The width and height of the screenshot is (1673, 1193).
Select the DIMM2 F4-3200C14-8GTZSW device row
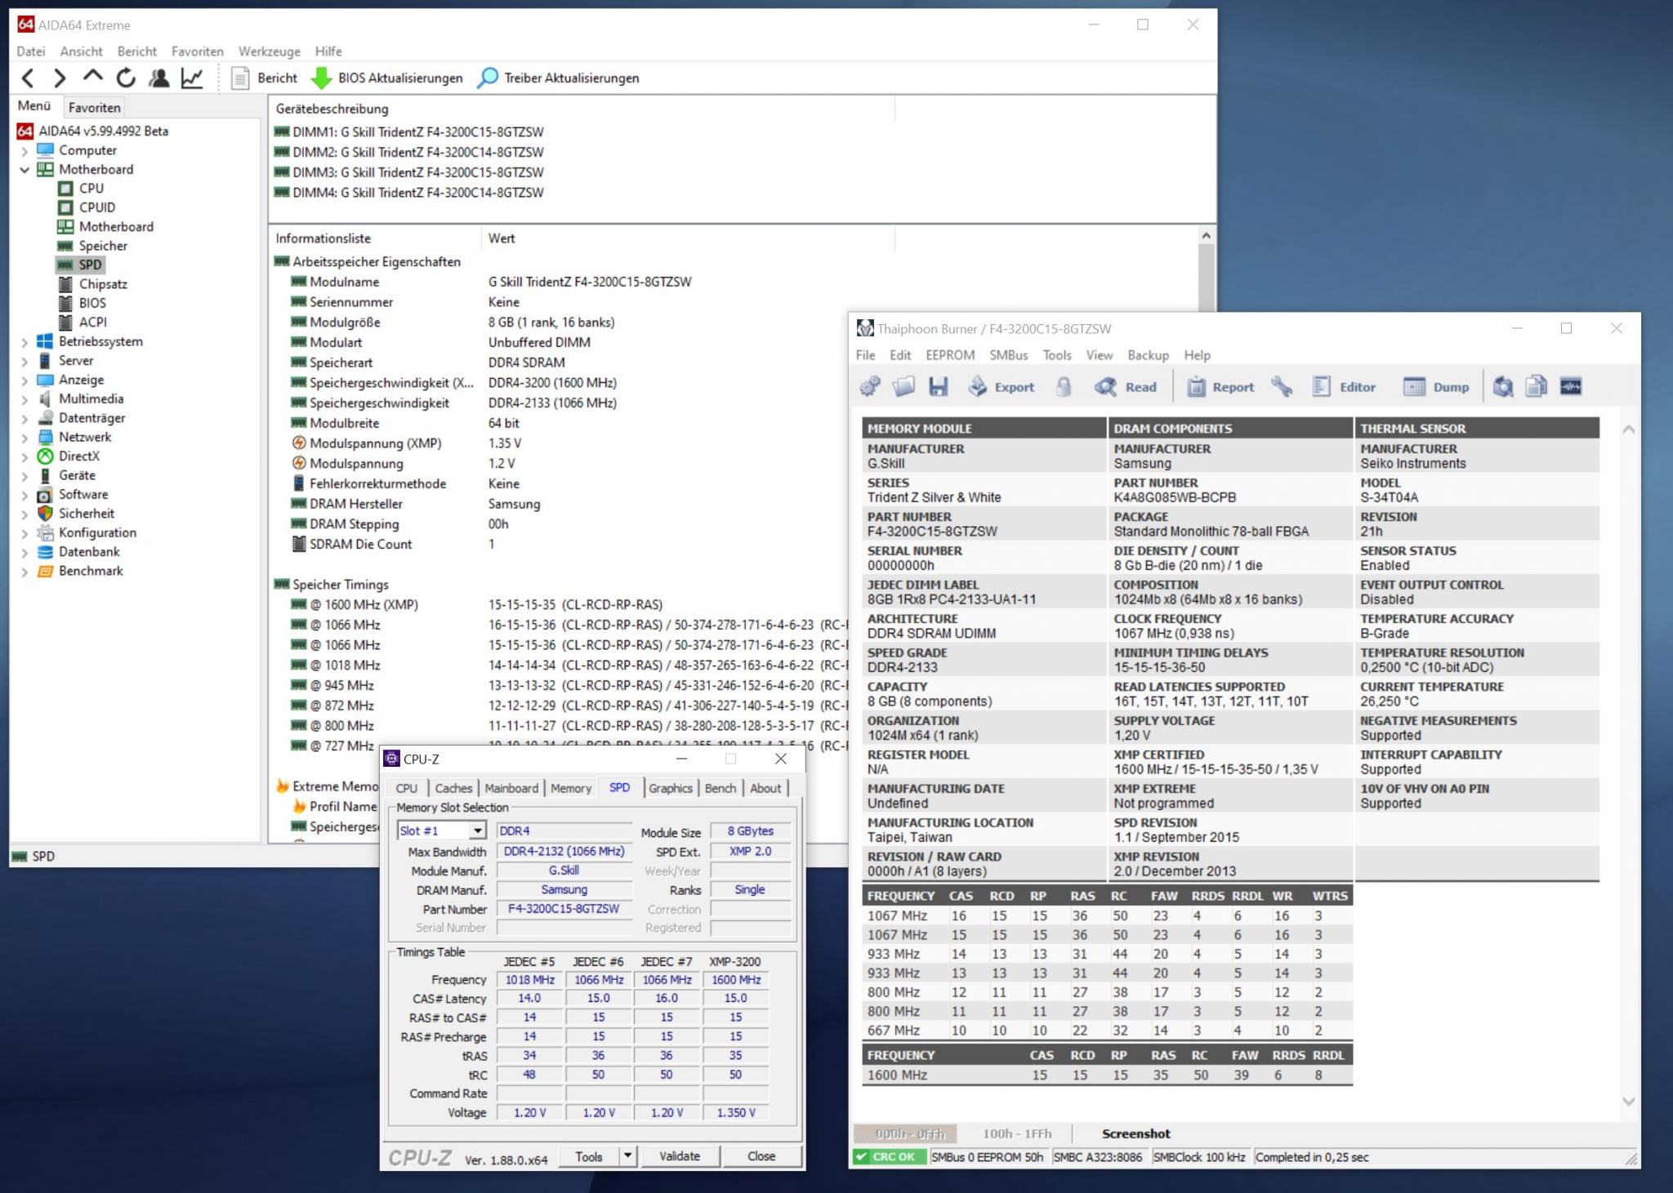[409, 152]
